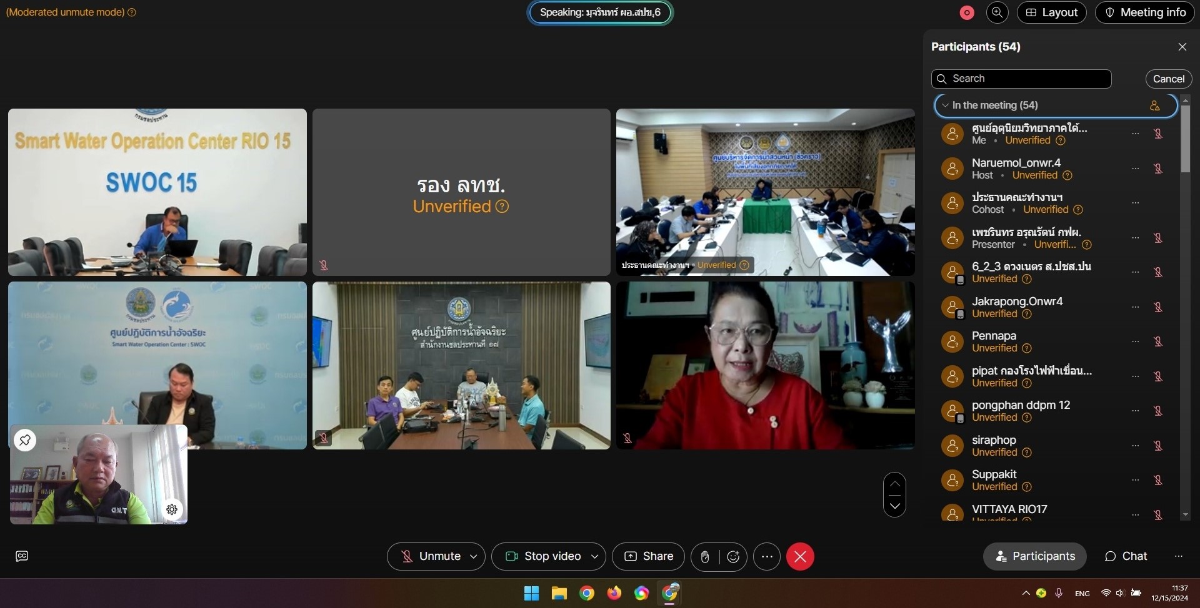Open more options ellipsis in control bar
This screenshot has height=608, width=1200.
click(767, 556)
